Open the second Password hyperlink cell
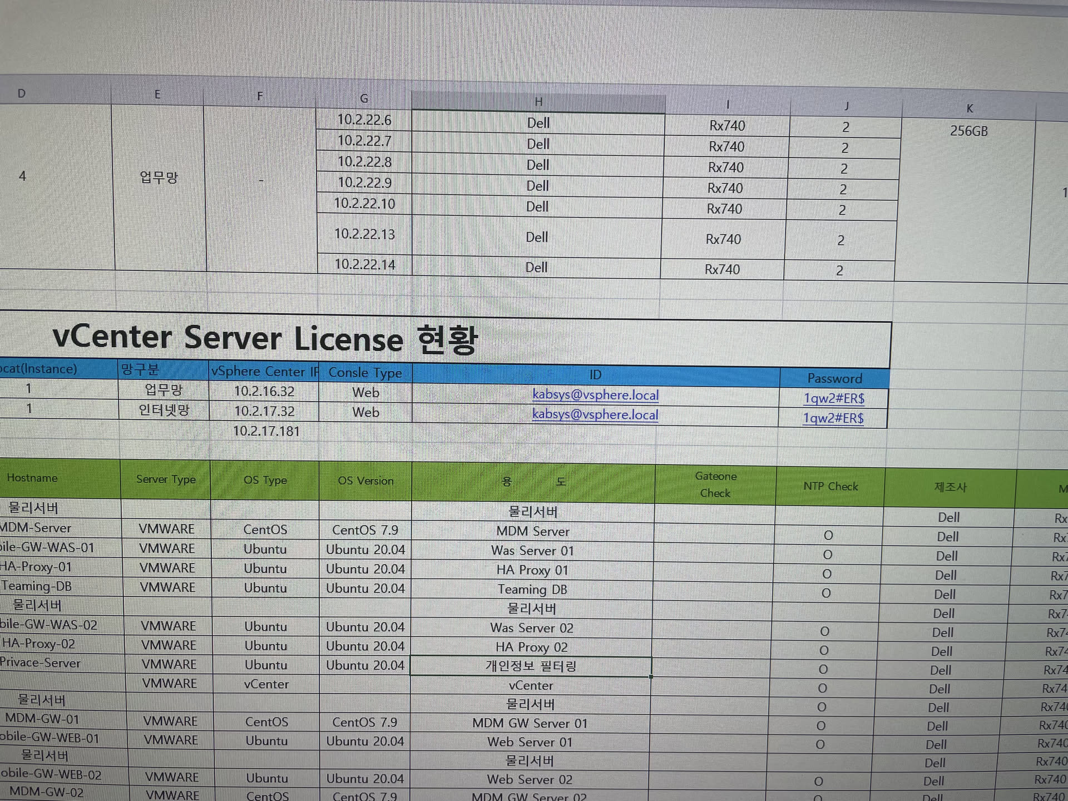 833,418
